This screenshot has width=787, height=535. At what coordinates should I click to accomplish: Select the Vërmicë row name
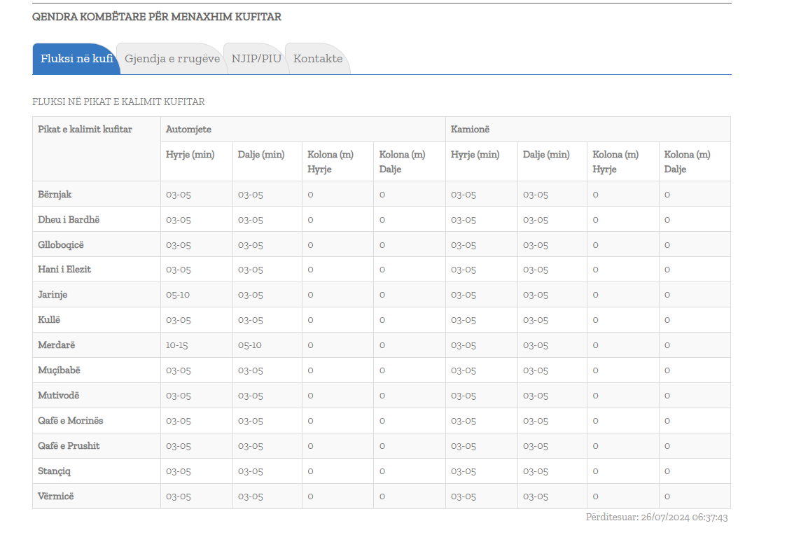pyautogui.click(x=56, y=496)
